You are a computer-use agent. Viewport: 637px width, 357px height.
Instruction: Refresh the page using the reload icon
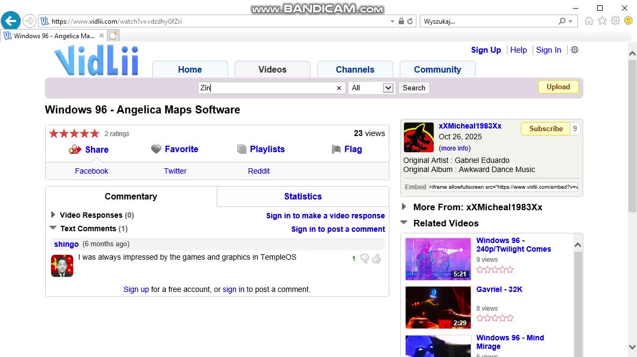pos(410,21)
